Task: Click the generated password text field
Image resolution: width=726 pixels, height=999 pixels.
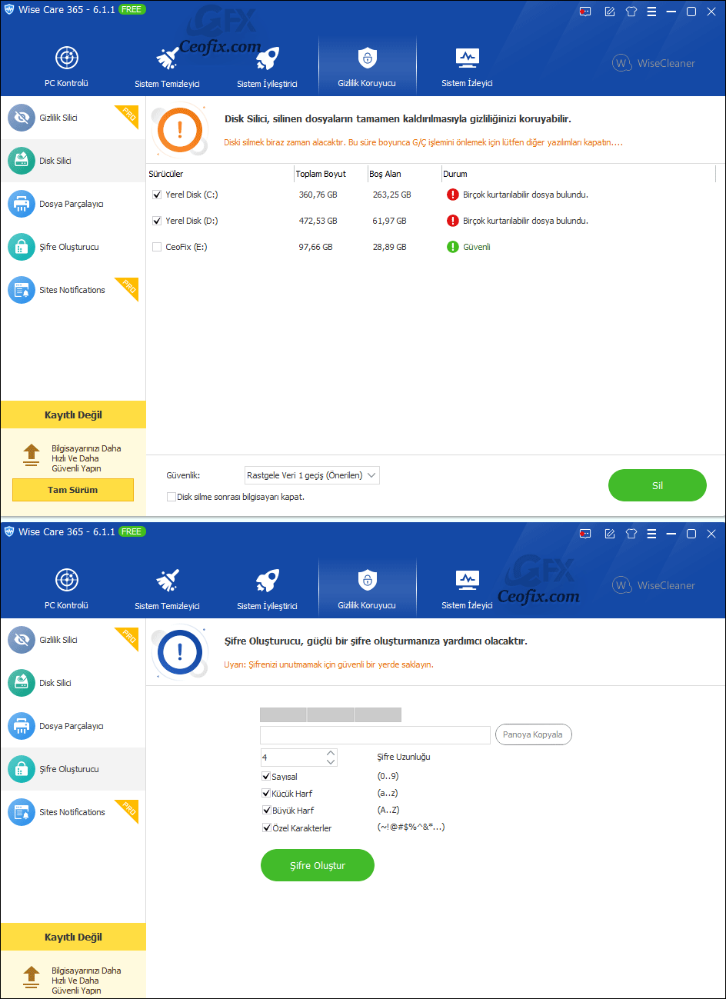Action: (x=375, y=735)
